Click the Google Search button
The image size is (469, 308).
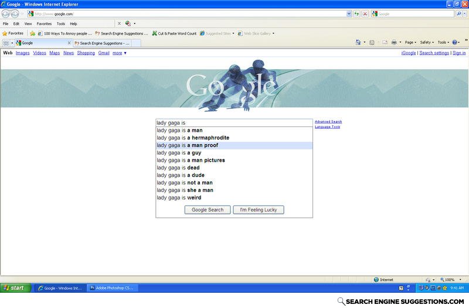(x=208, y=210)
